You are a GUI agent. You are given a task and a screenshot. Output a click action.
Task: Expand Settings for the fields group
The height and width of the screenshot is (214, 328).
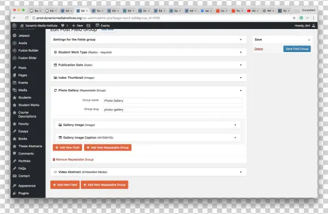pyautogui.click(x=241, y=39)
